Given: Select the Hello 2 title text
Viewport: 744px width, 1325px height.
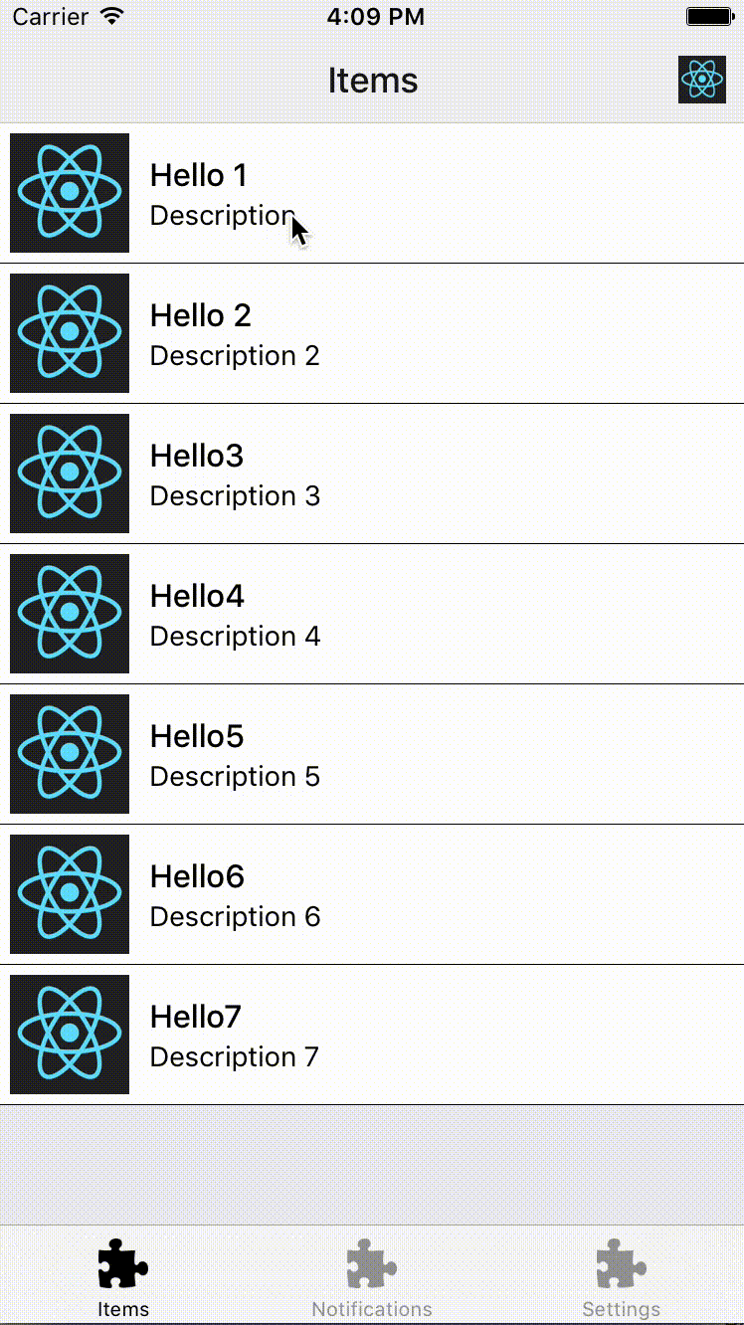Looking at the screenshot, I should coord(200,315).
